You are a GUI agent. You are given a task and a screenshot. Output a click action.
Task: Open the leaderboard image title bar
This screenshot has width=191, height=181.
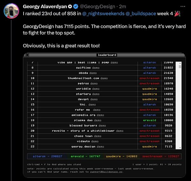pyautogui.click(x=105, y=55)
